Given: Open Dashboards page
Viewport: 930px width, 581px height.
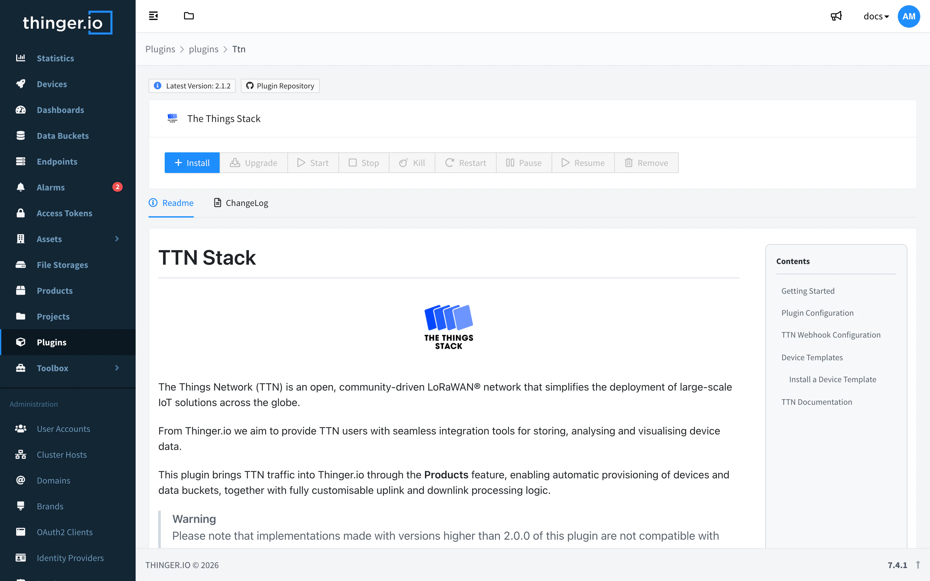Looking at the screenshot, I should [67, 110].
